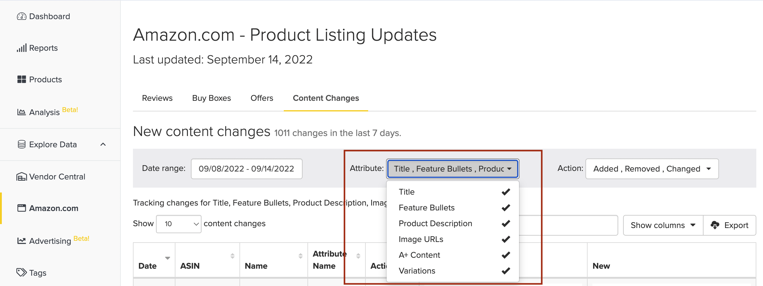Uncheck Product Description attribute option
This screenshot has width=763, height=286.
(x=453, y=223)
